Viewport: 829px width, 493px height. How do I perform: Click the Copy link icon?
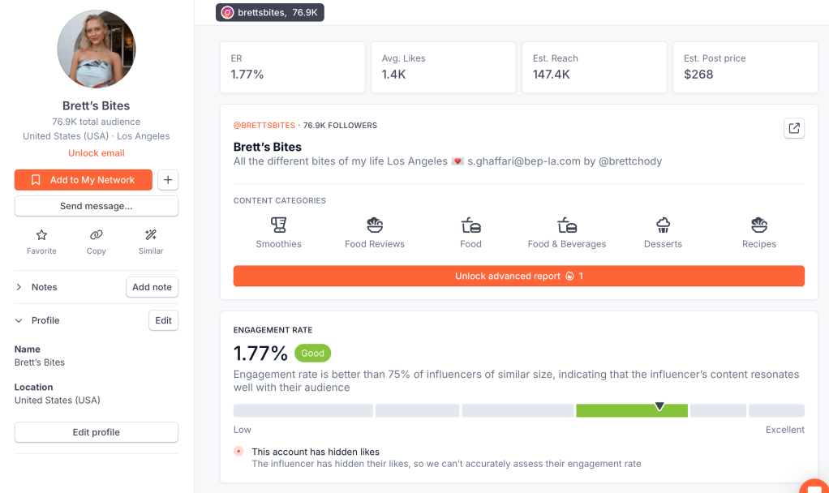[x=96, y=235]
